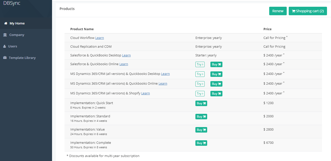Click the DBSync logo text

pyautogui.click(x=12, y=3)
